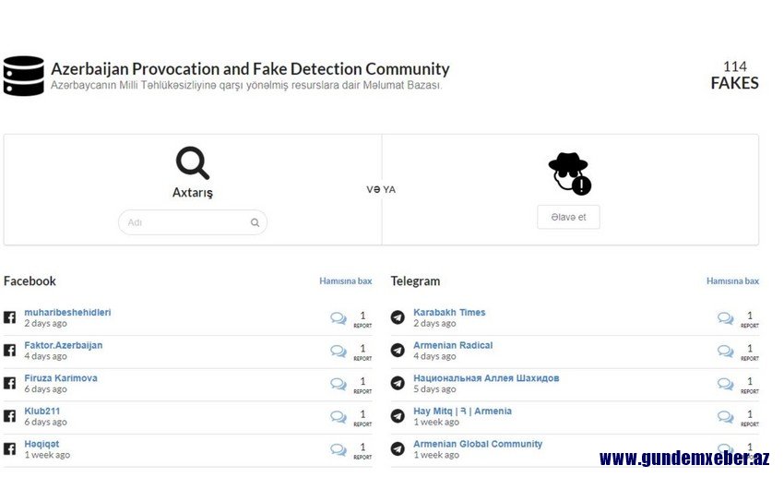Click the Facebook icon beside Həqiqət
Screen dimensions: 784x489
(9, 449)
